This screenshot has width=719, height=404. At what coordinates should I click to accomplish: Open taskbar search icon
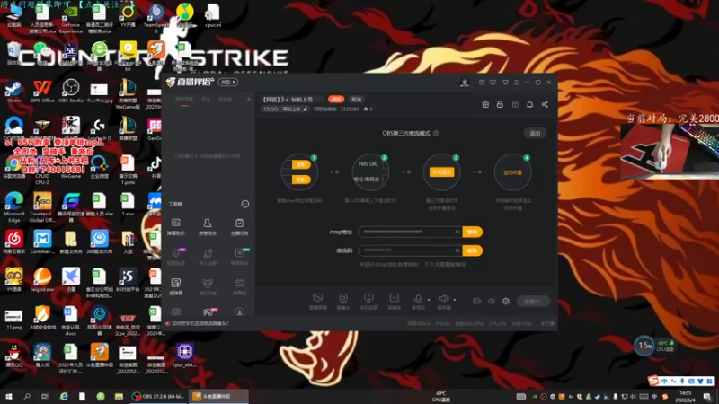27,396
